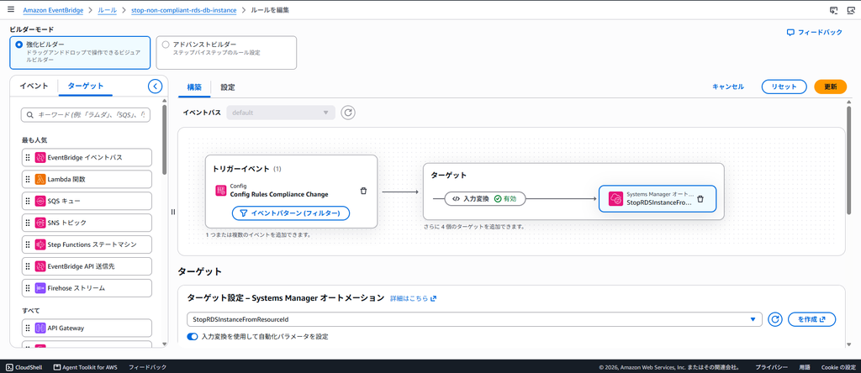This screenshot has height=373, width=861.
Task: Delete the StopRDSInstanceFrom target
Action: click(700, 198)
